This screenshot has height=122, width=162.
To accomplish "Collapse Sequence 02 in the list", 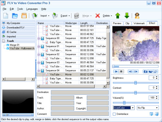I will pos(39,55).
